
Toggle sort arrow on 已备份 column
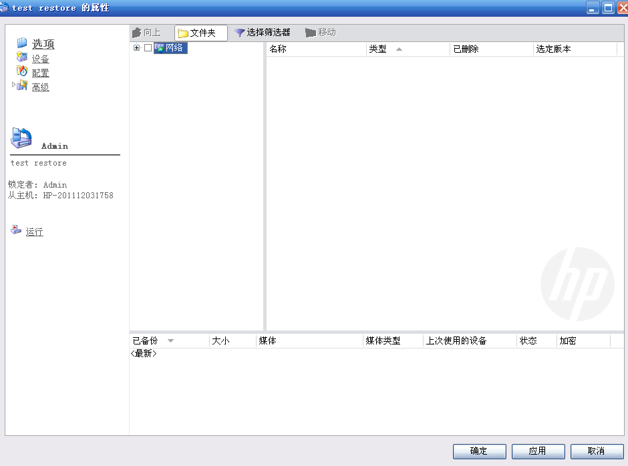[x=170, y=341]
